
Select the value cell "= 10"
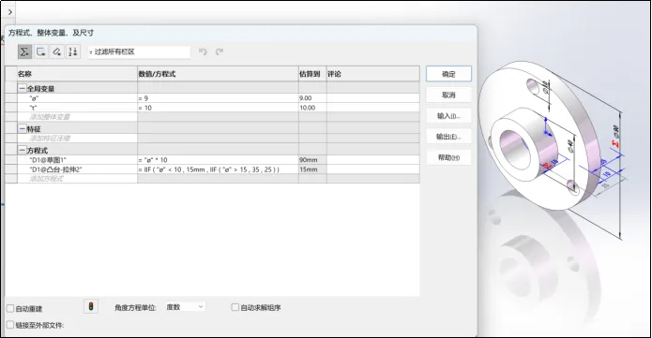tap(218, 108)
